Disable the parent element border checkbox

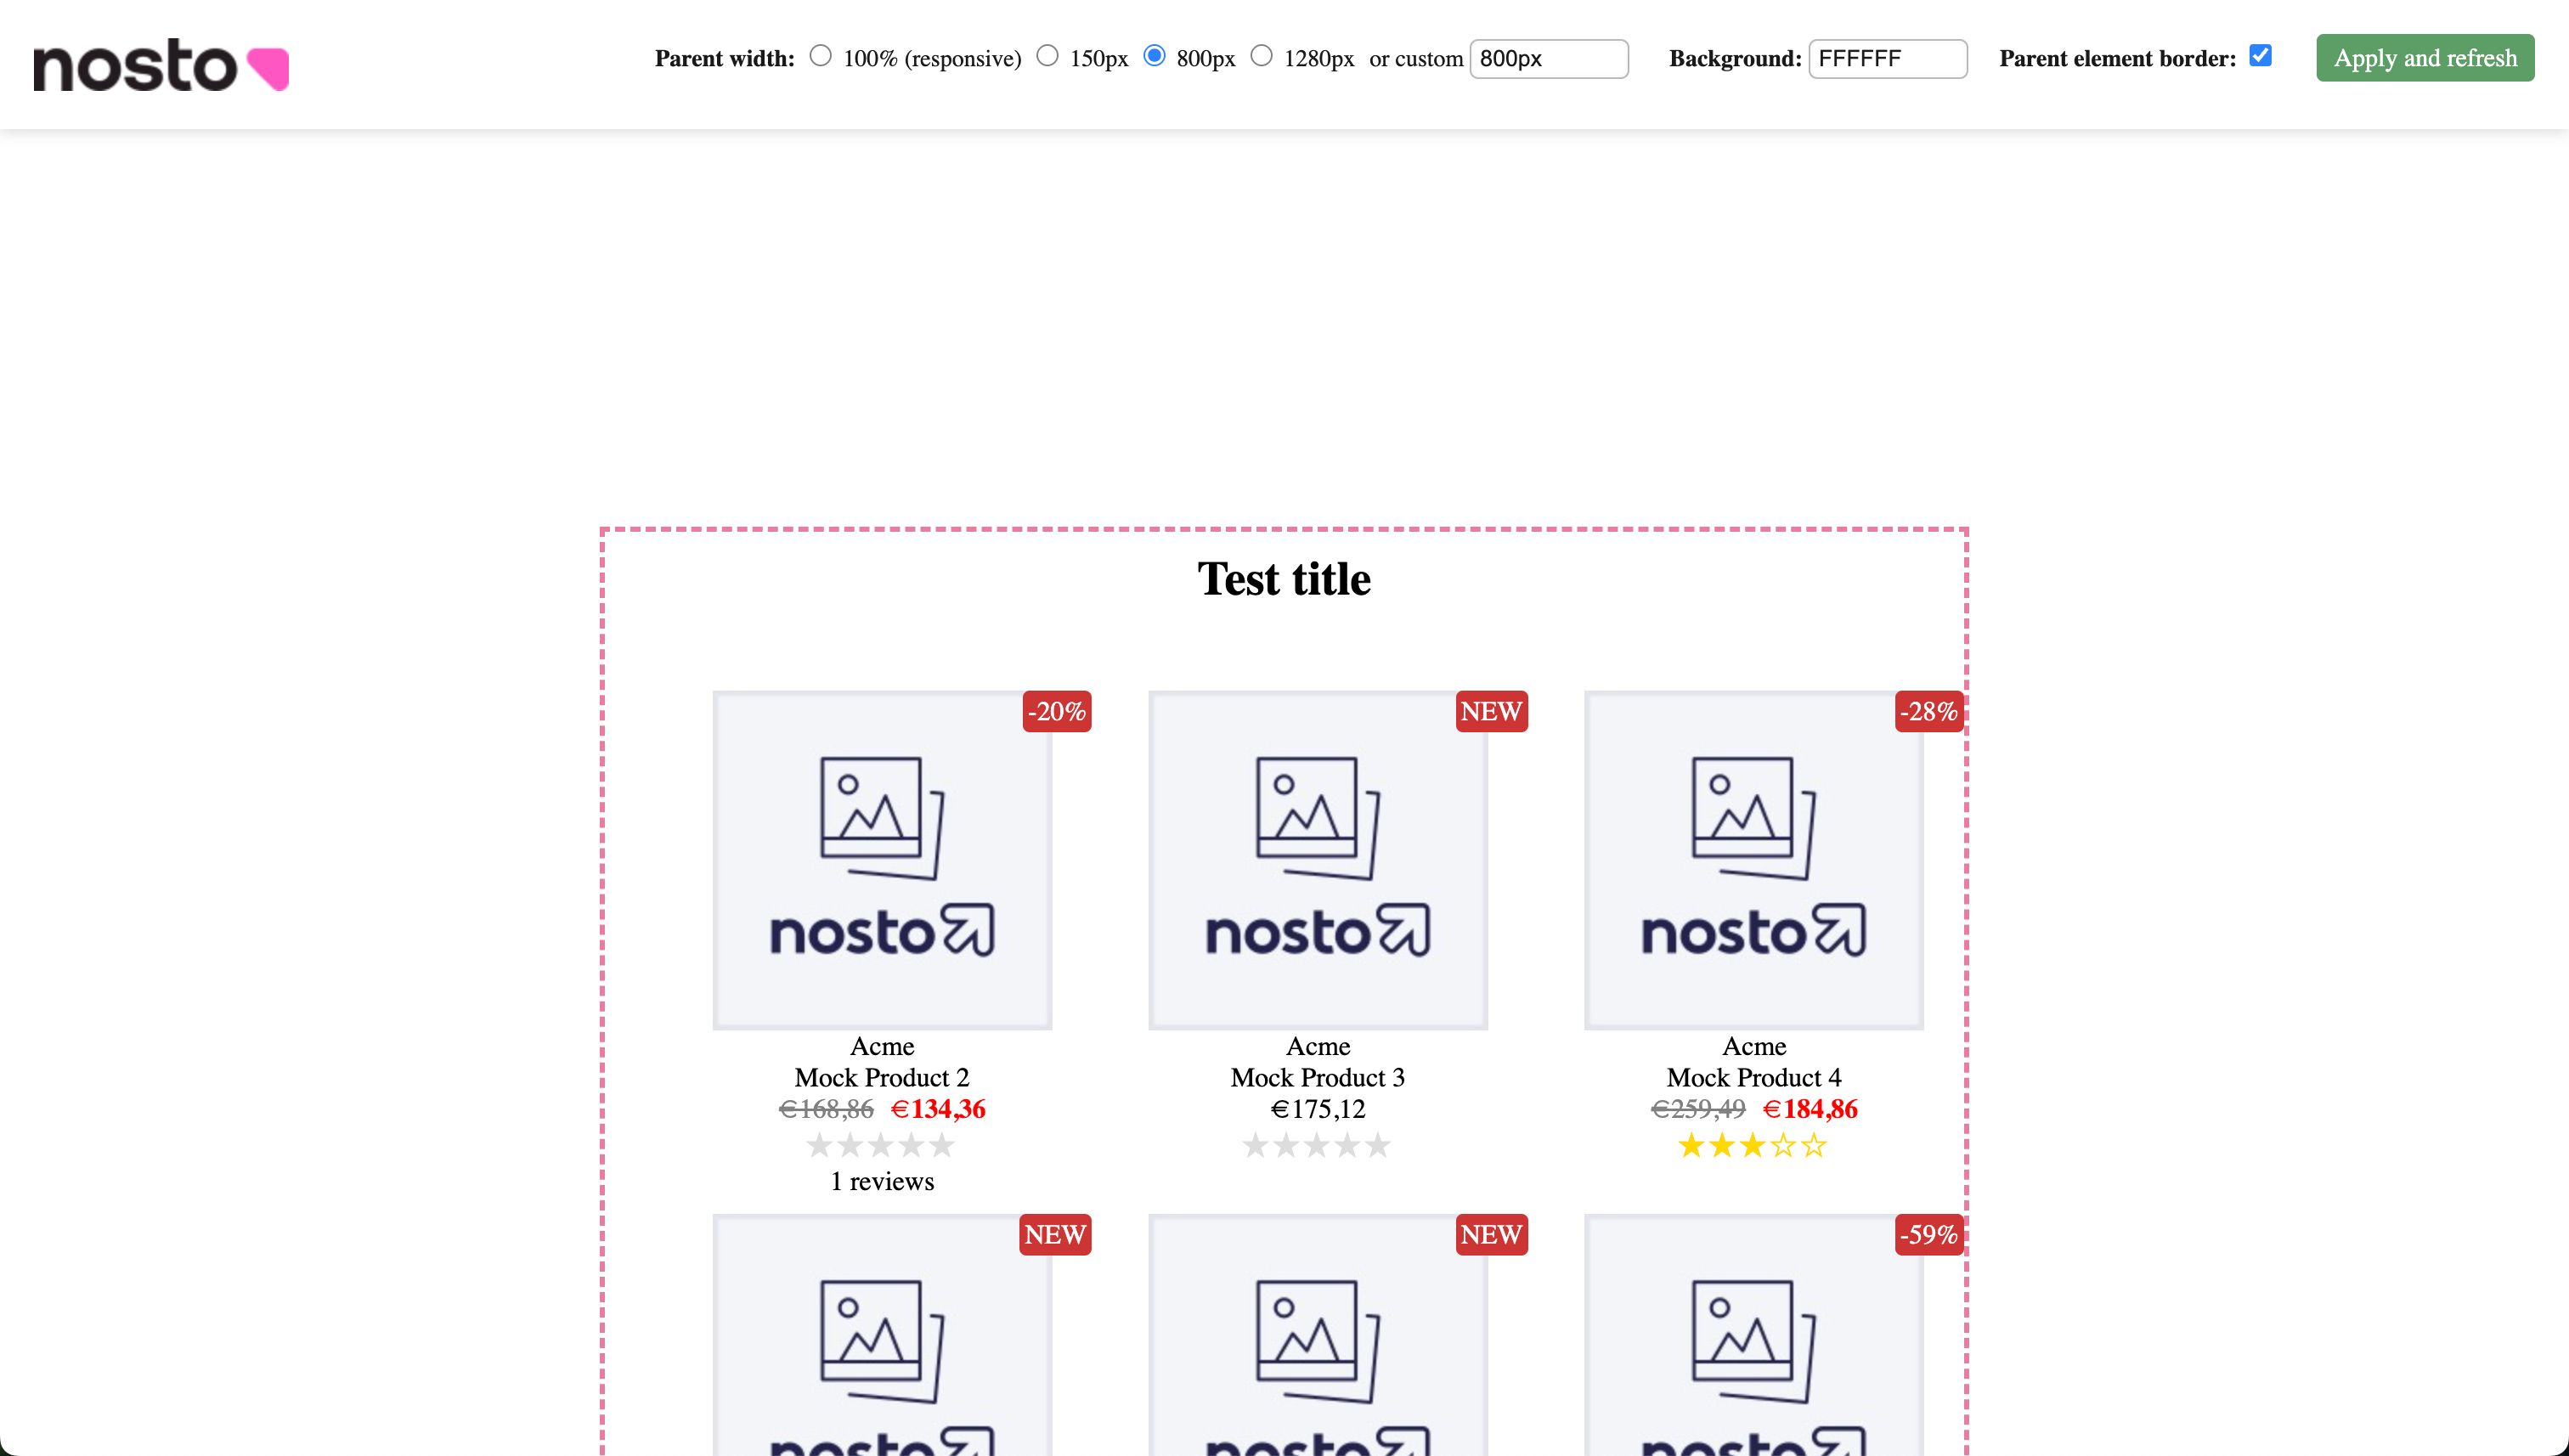[2260, 56]
